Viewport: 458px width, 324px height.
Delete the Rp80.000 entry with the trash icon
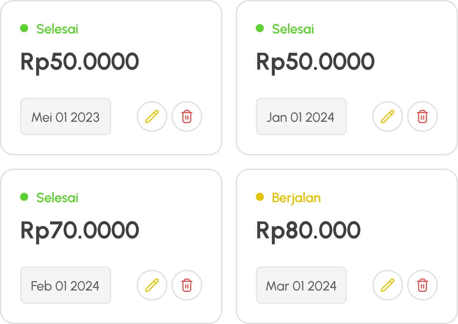423,285
